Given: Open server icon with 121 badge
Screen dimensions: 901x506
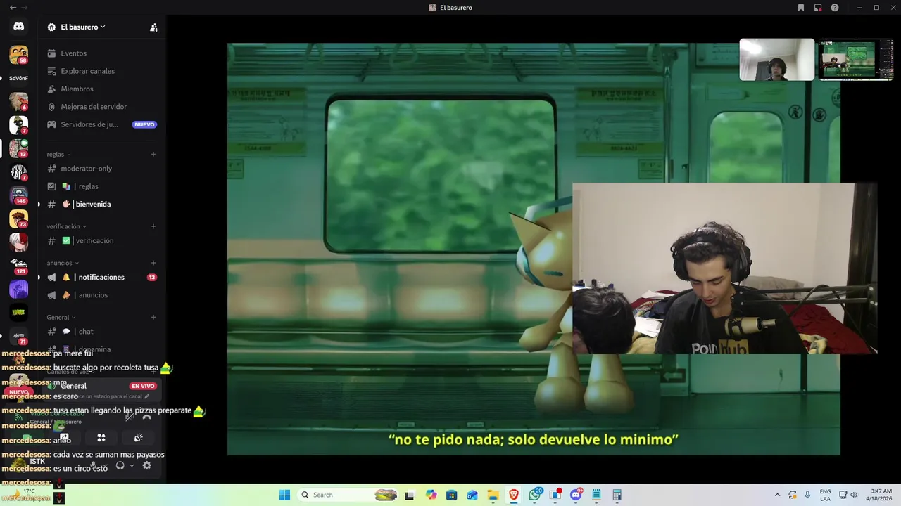Looking at the screenshot, I should pos(18,266).
